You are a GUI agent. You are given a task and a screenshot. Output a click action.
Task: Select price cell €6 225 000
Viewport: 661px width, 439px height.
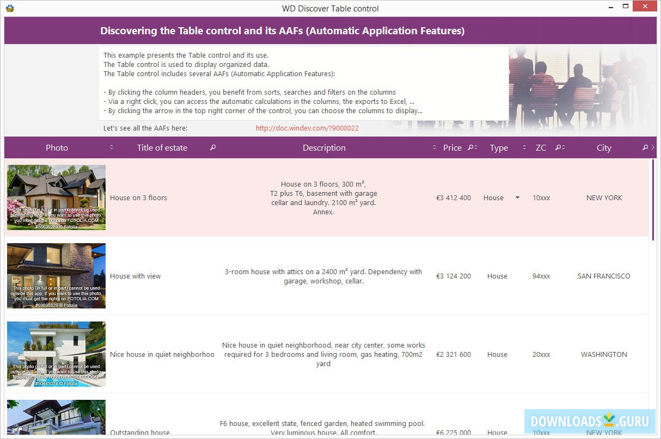click(454, 432)
